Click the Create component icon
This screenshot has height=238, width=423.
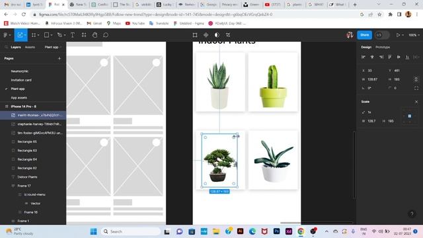pyautogui.click(x=206, y=35)
